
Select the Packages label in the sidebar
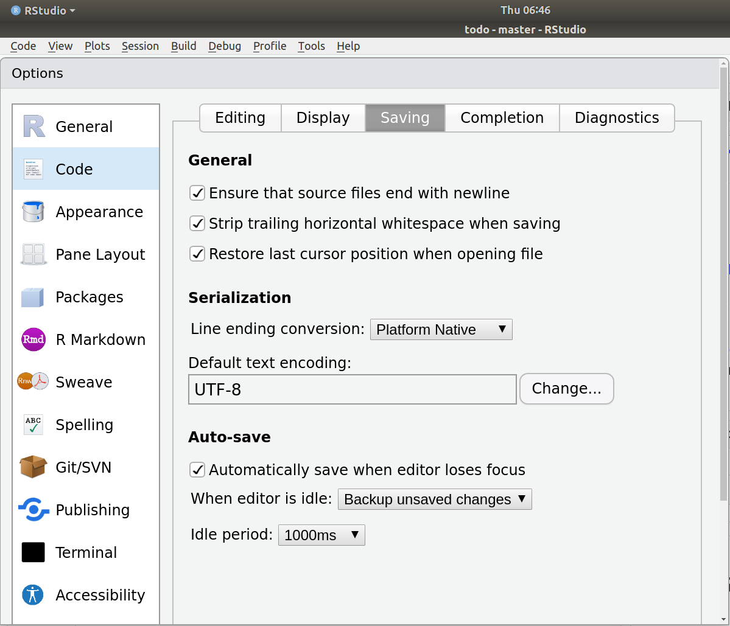point(89,297)
